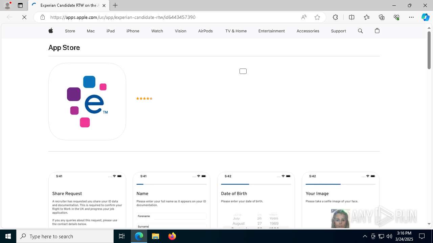Toggle split screen view
Image resolution: width=433 pixels, height=243 pixels.
point(351,17)
